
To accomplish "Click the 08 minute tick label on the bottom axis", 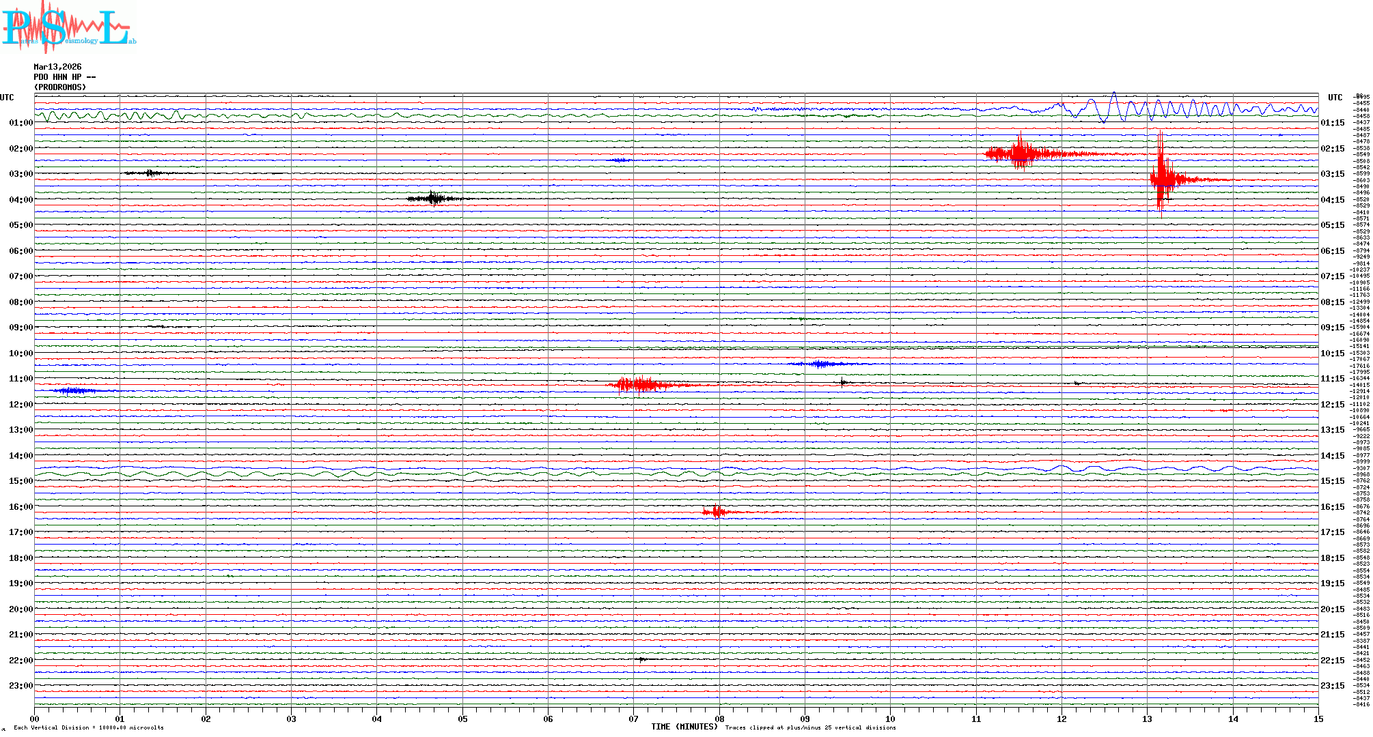I will (x=719, y=719).
